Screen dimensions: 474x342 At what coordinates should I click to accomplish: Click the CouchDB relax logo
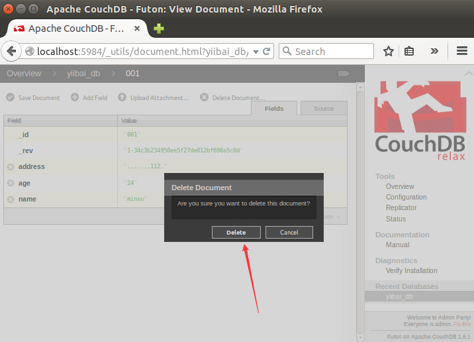pos(420,120)
